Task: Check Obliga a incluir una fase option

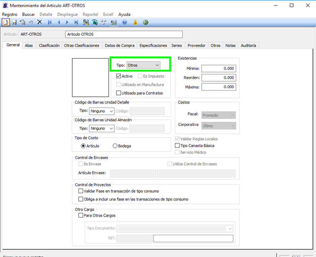Action: (x=81, y=199)
